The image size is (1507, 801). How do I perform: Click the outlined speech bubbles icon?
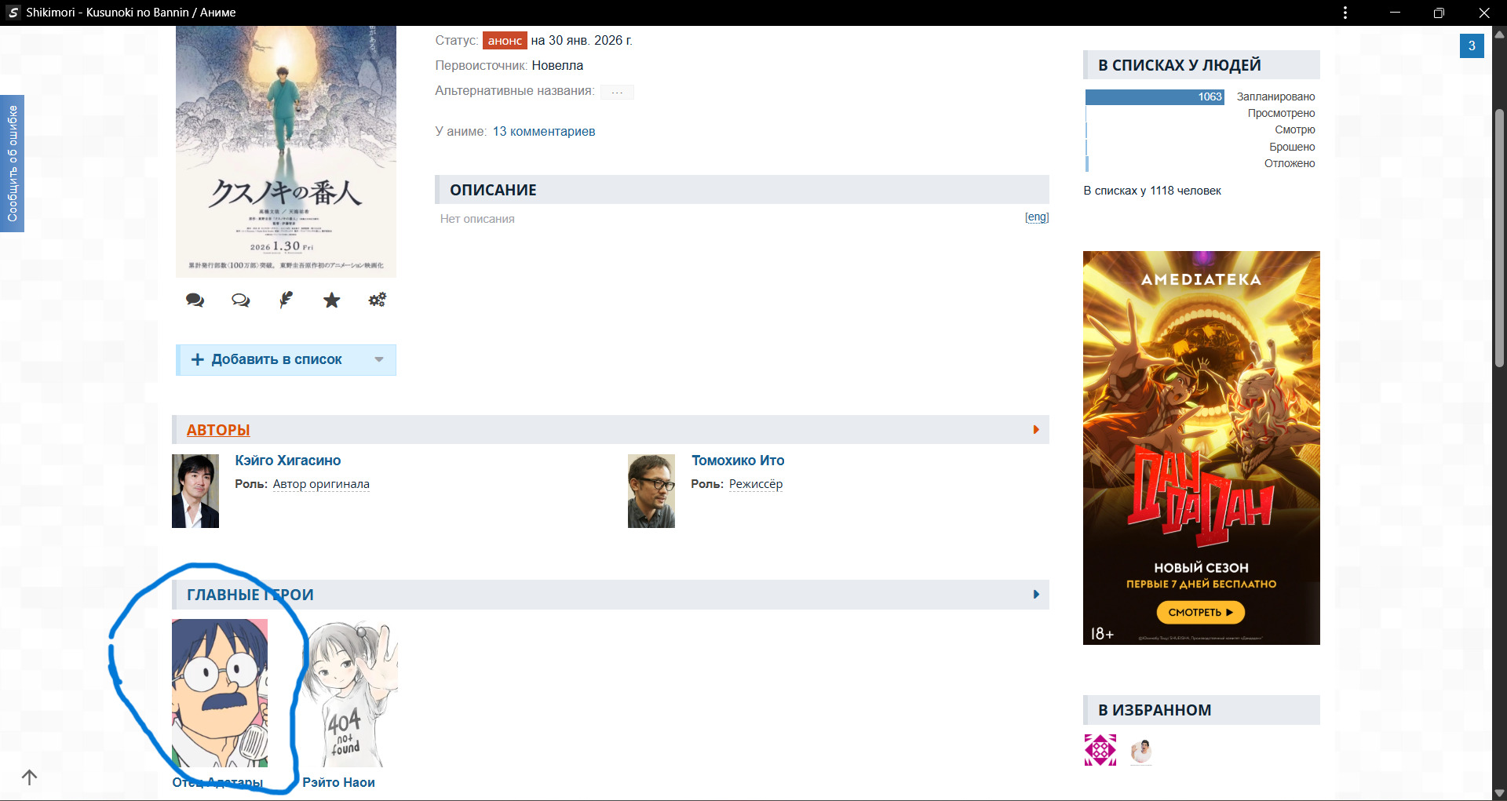point(240,300)
